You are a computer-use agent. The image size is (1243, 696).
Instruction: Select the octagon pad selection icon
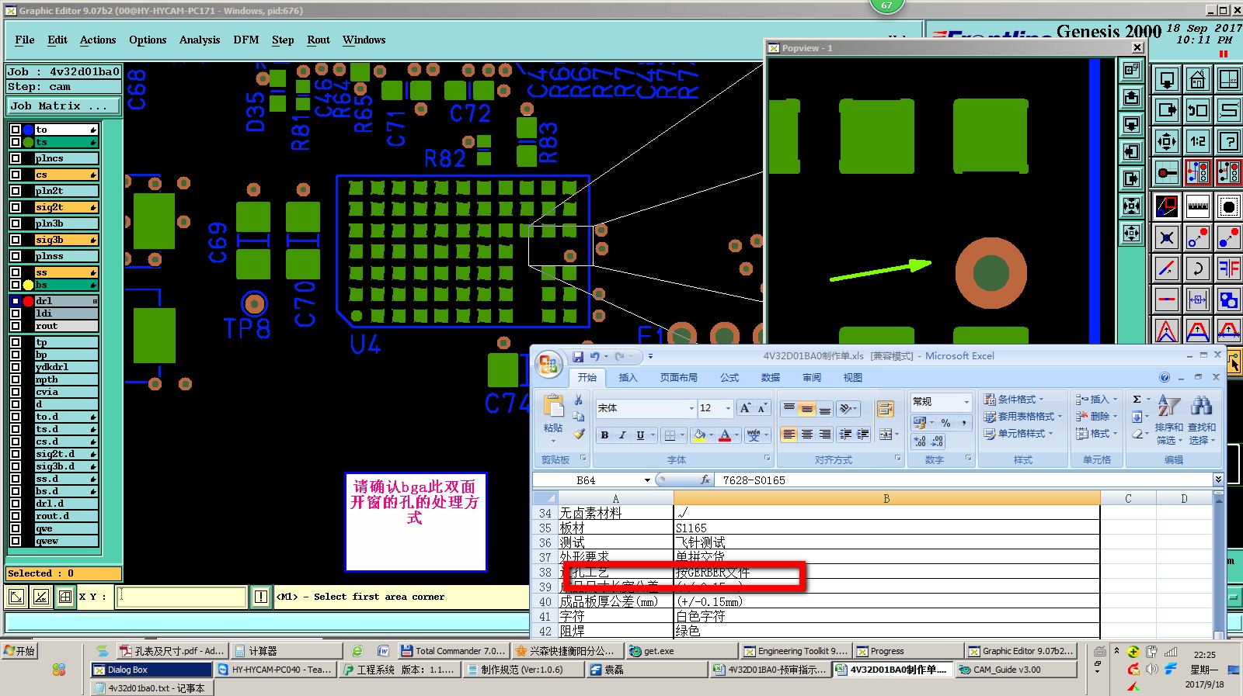(x=1228, y=206)
